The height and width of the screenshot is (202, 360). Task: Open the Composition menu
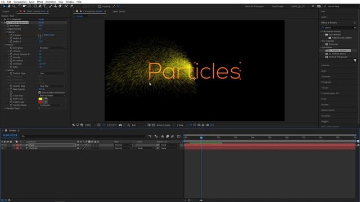point(20,2)
